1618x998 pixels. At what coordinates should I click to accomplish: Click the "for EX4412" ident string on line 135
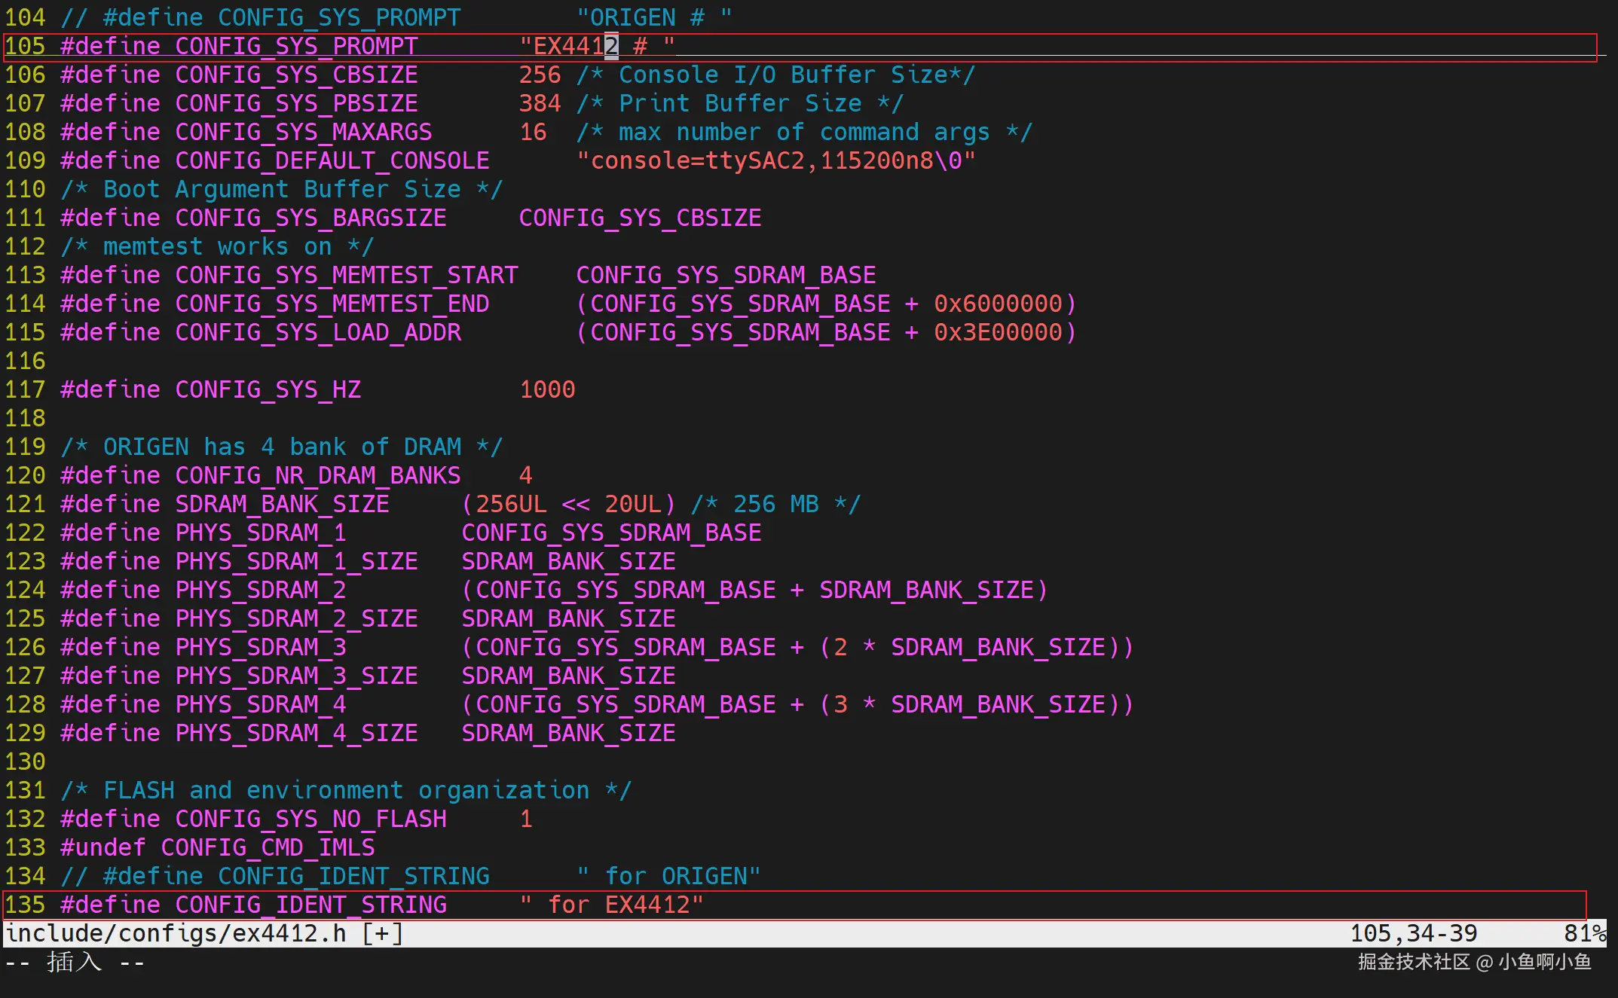click(611, 905)
